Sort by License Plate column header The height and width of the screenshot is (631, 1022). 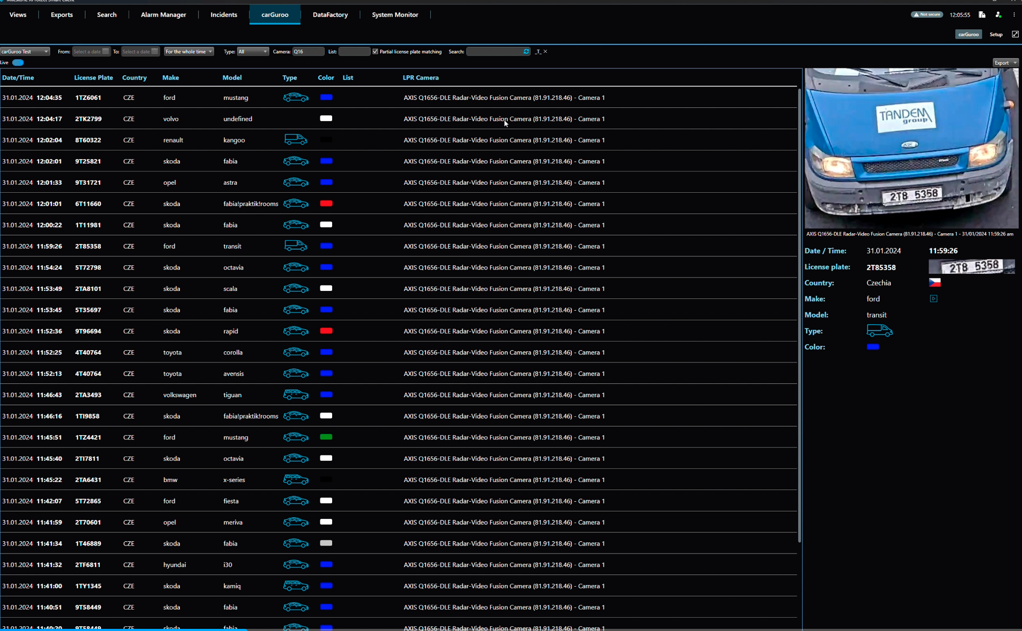93,77
